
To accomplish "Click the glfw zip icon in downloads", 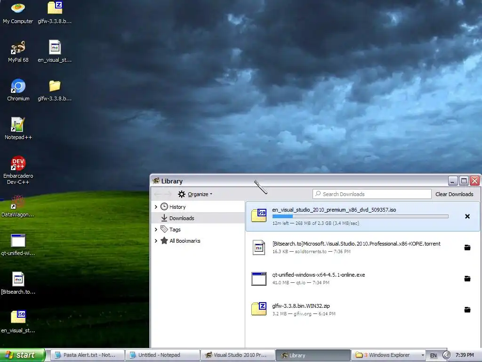I will click(x=259, y=309).
